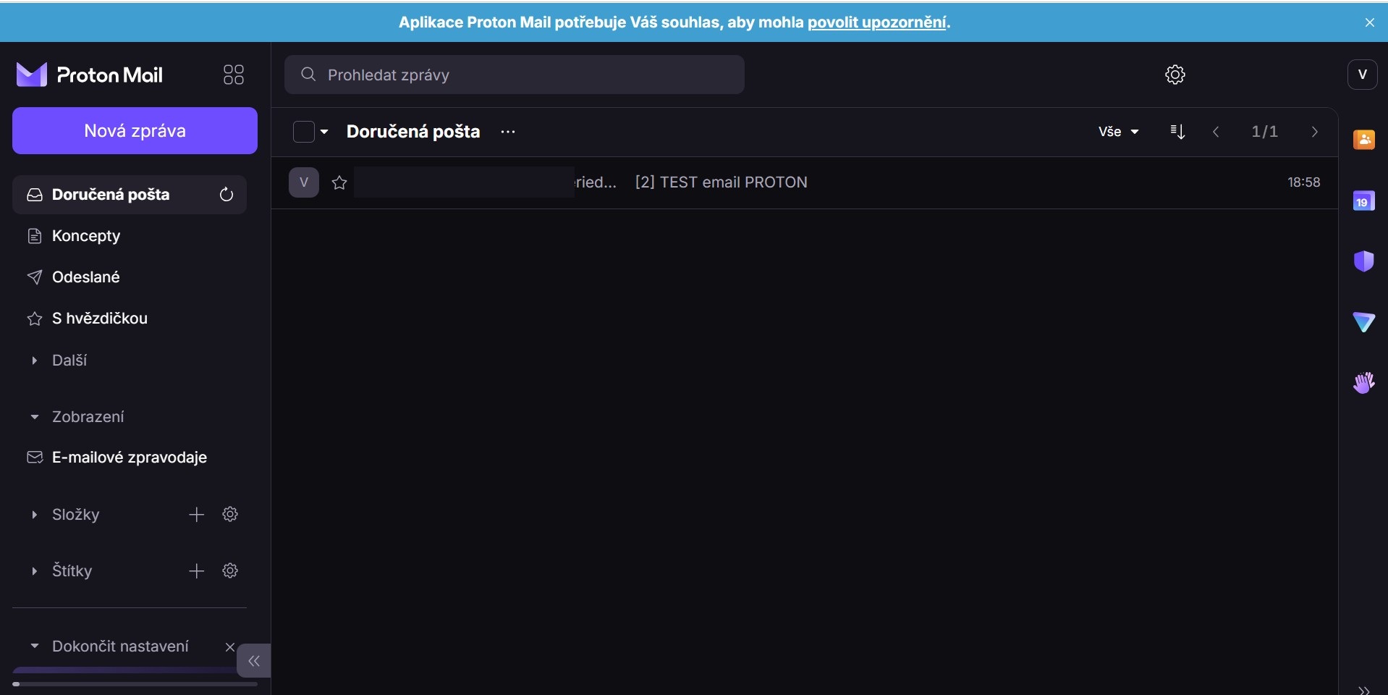
Task: Add a new folder in Složky
Action: tap(196, 515)
